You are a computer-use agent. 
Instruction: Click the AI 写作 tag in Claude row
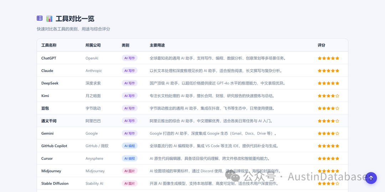pyautogui.click(x=130, y=71)
